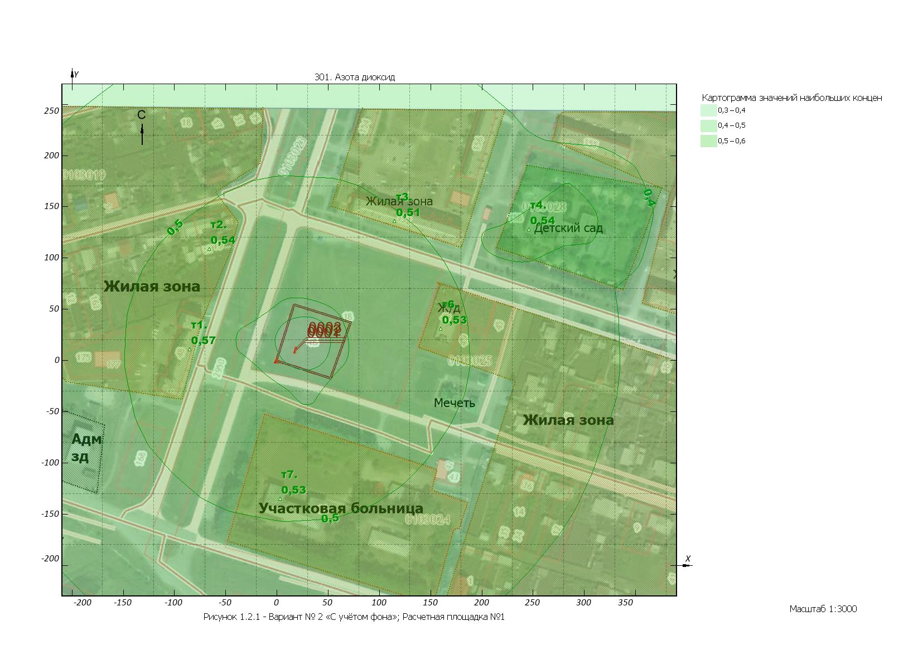Select the 0,5 – 0,6 legend swatch

click(x=708, y=141)
